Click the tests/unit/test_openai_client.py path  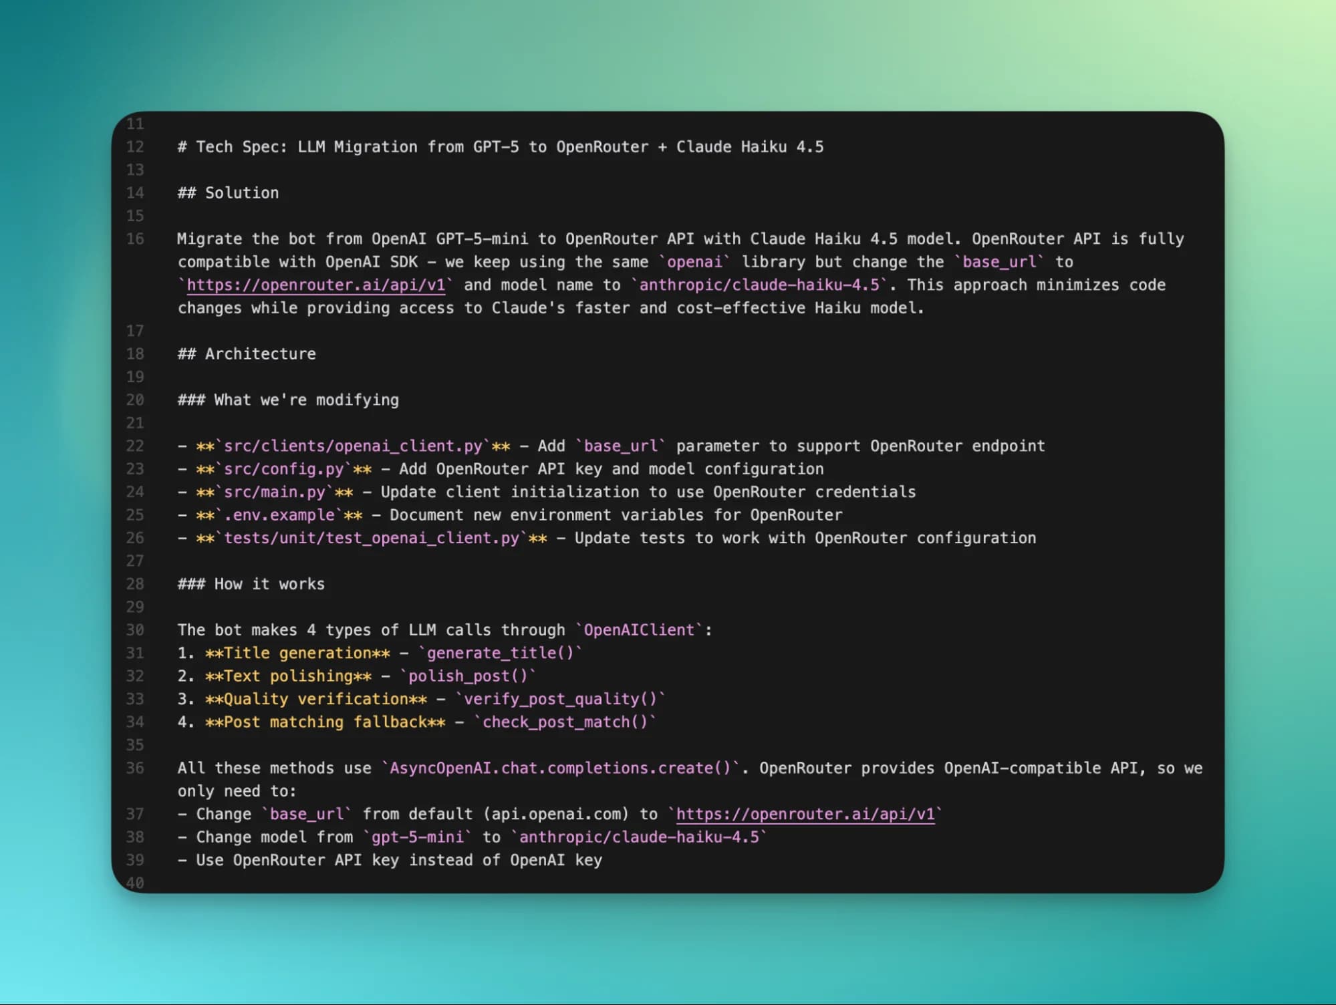[x=371, y=539]
